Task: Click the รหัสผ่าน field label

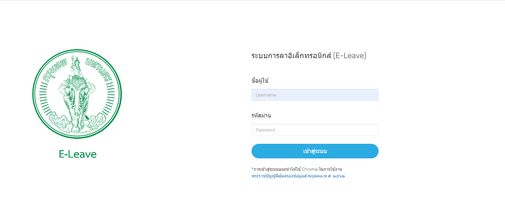Action: tap(261, 116)
